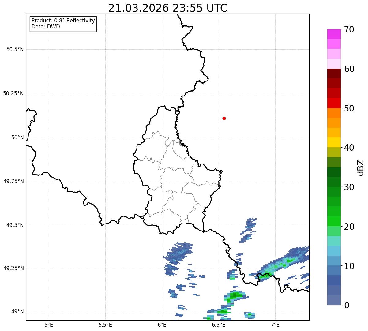
Task: Click the colorbar tick label 0
Action: (x=346, y=305)
